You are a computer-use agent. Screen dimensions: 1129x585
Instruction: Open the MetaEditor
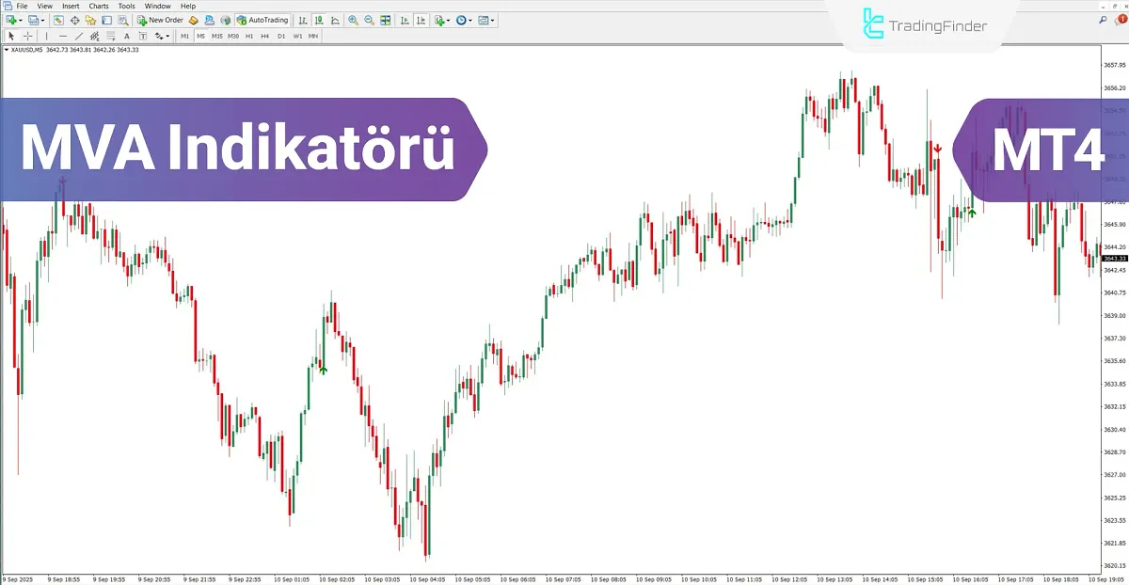[x=193, y=20]
